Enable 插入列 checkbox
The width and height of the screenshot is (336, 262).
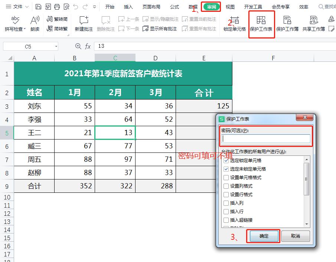(226, 203)
